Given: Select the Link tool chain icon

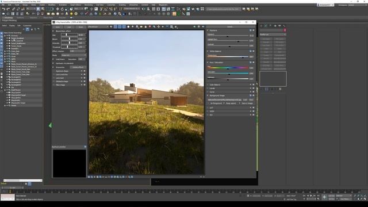Looking at the screenshot, I should (x=13, y=9).
